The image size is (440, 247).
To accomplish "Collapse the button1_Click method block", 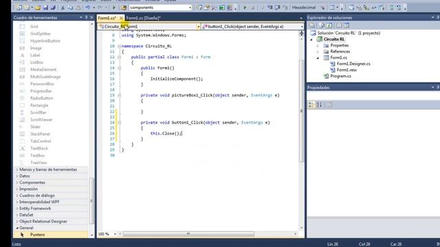I will coord(119,122).
